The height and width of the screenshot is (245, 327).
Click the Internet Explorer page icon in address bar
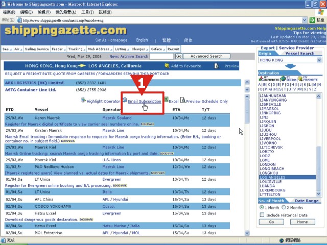19,20
